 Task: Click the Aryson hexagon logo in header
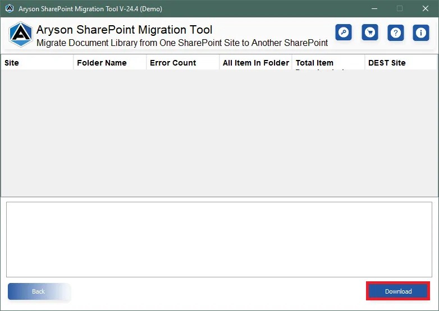pos(21,35)
